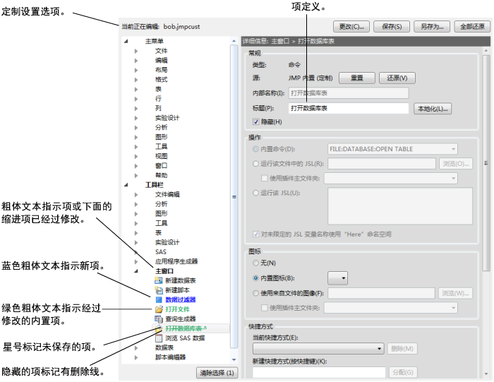Expand the 数据表 toolbar node
This screenshot has width=494, height=382.
tap(136, 347)
